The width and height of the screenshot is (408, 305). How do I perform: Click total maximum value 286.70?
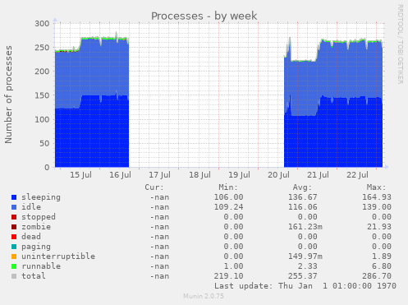(377, 276)
